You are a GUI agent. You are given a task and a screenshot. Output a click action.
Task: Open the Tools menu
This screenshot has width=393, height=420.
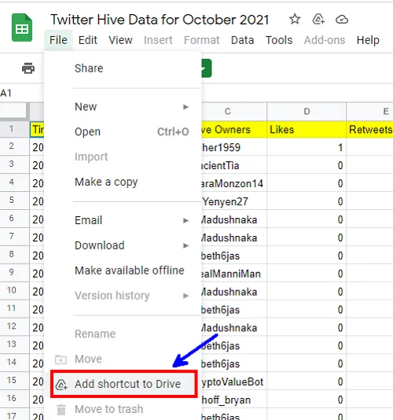pos(279,40)
